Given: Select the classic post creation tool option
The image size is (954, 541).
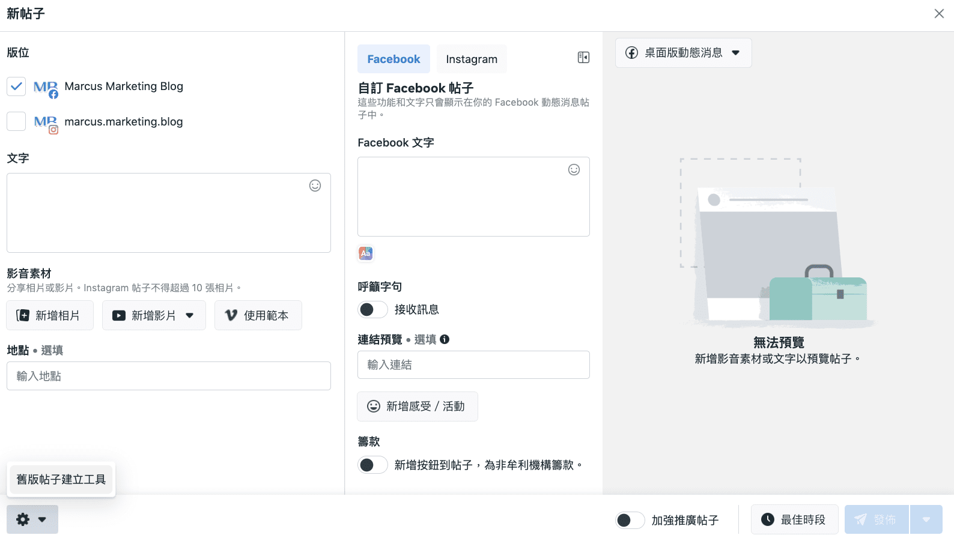Looking at the screenshot, I should (61, 480).
